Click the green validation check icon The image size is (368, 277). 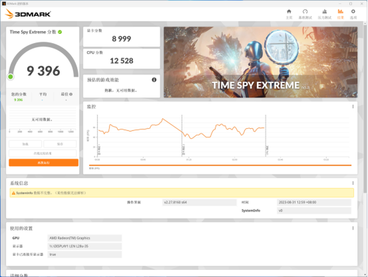[x=60, y=32]
